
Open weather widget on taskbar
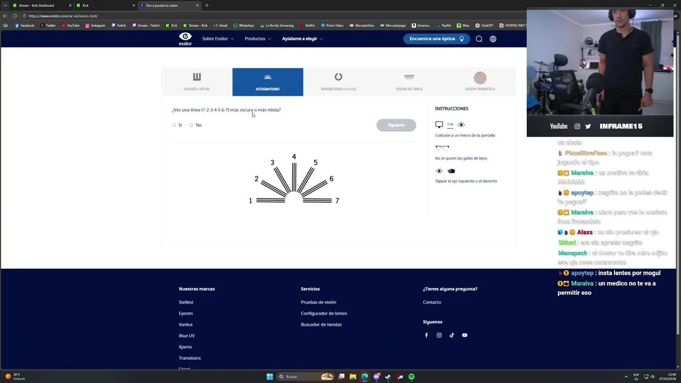(x=15, y=377)
